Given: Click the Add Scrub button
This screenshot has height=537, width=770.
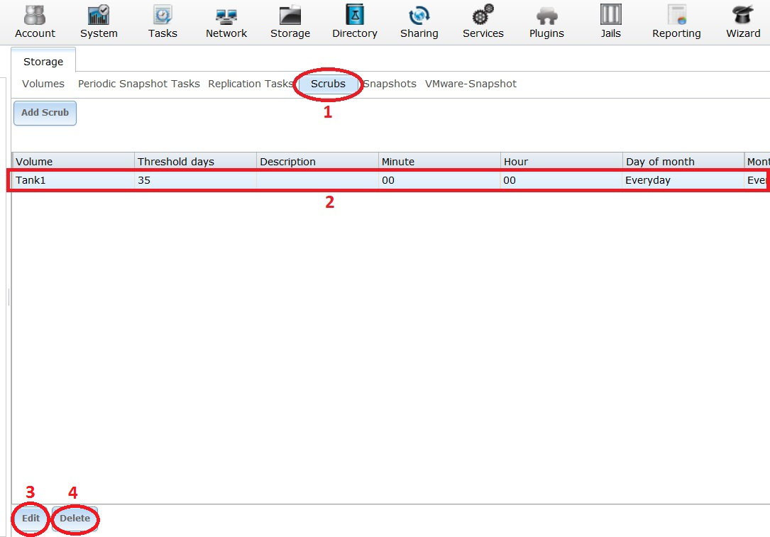Looking at the screenshot, I should [45, 113].
